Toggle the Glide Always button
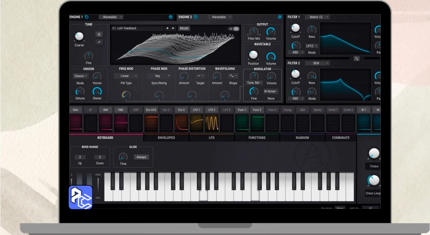The height and width of the screenshot is (235, 430). click(141, 157)
